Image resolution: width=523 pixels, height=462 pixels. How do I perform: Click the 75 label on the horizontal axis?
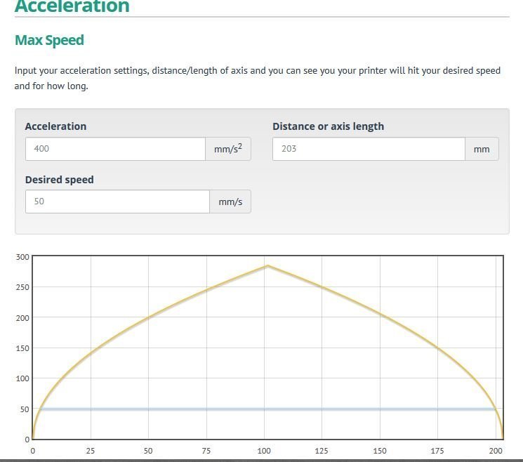pyautogui.click(x=206, y=451)
